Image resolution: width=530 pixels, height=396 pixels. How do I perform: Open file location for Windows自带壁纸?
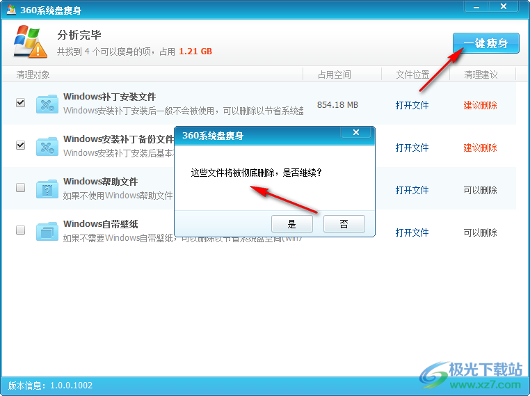coord(412,232)
